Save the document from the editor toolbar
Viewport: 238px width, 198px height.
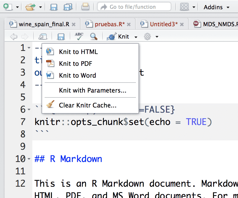tap(61, 37)
